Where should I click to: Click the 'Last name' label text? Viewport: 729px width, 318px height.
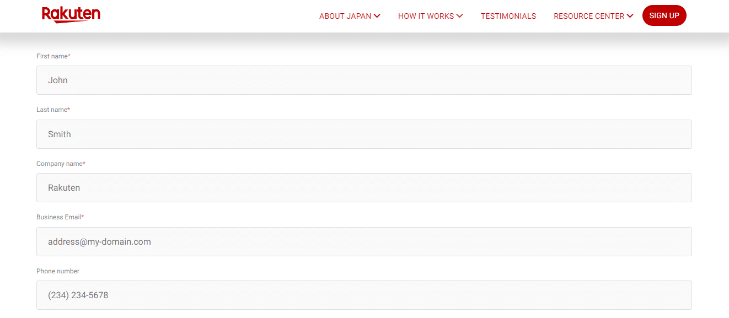(x=52, y=110)
